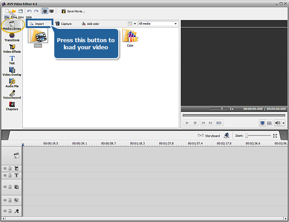Open the Voice Record section

tap(12, 95)
